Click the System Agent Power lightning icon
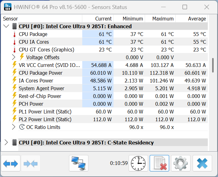The height and width of the screenshot is (177, 218). pyautogui.click(x=15, y=88)
